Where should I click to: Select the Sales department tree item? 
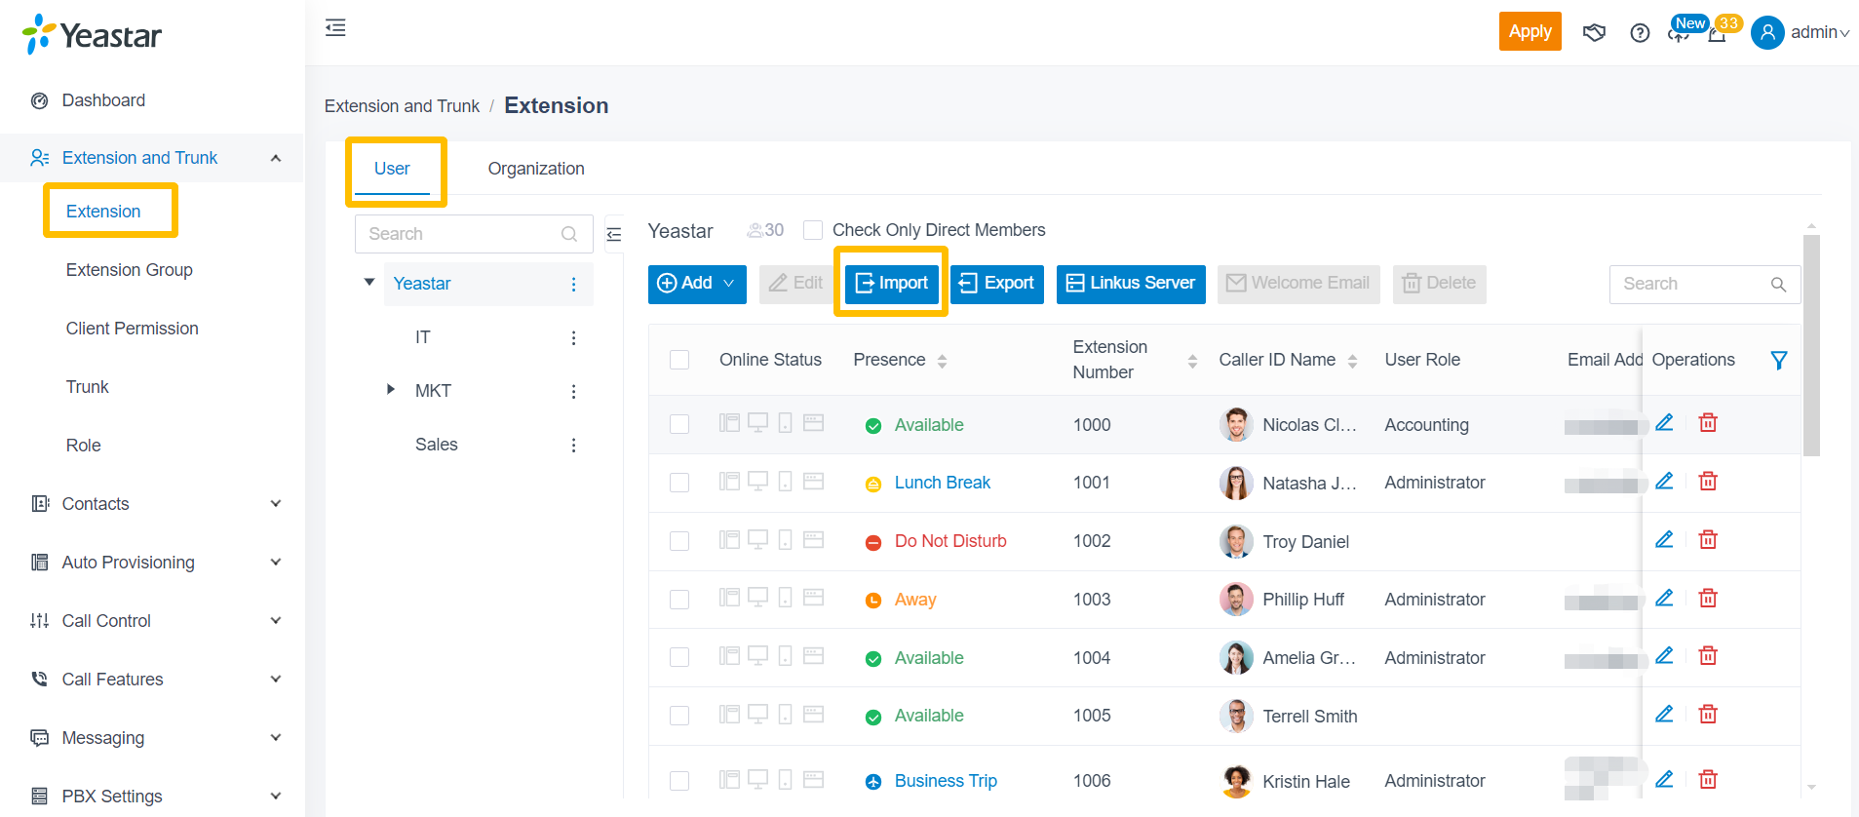click(x=436, y=445)
